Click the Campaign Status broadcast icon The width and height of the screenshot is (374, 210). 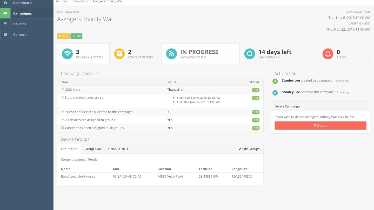click(171, 54)
